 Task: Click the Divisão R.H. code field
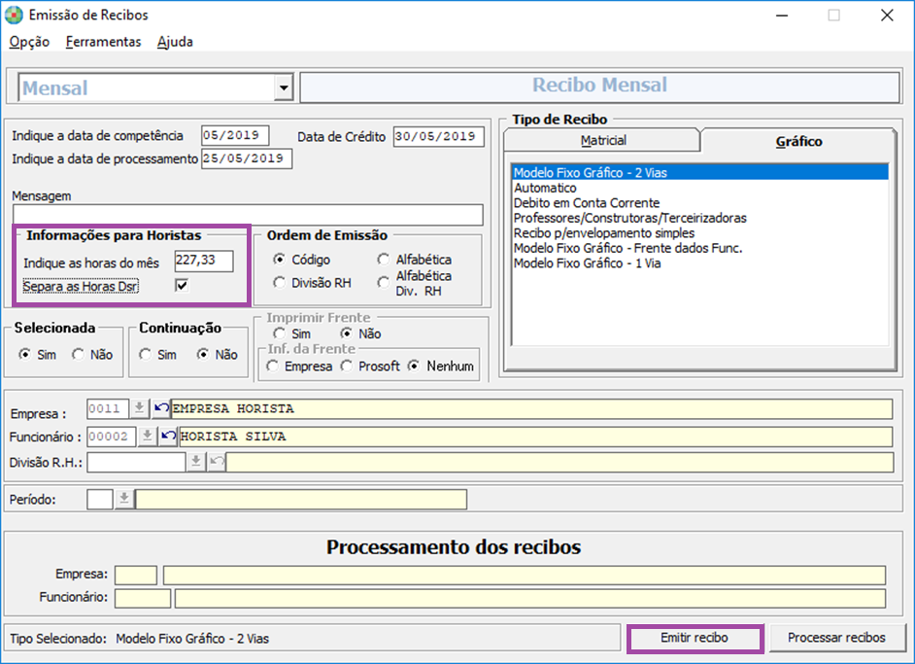pos(136,462)
